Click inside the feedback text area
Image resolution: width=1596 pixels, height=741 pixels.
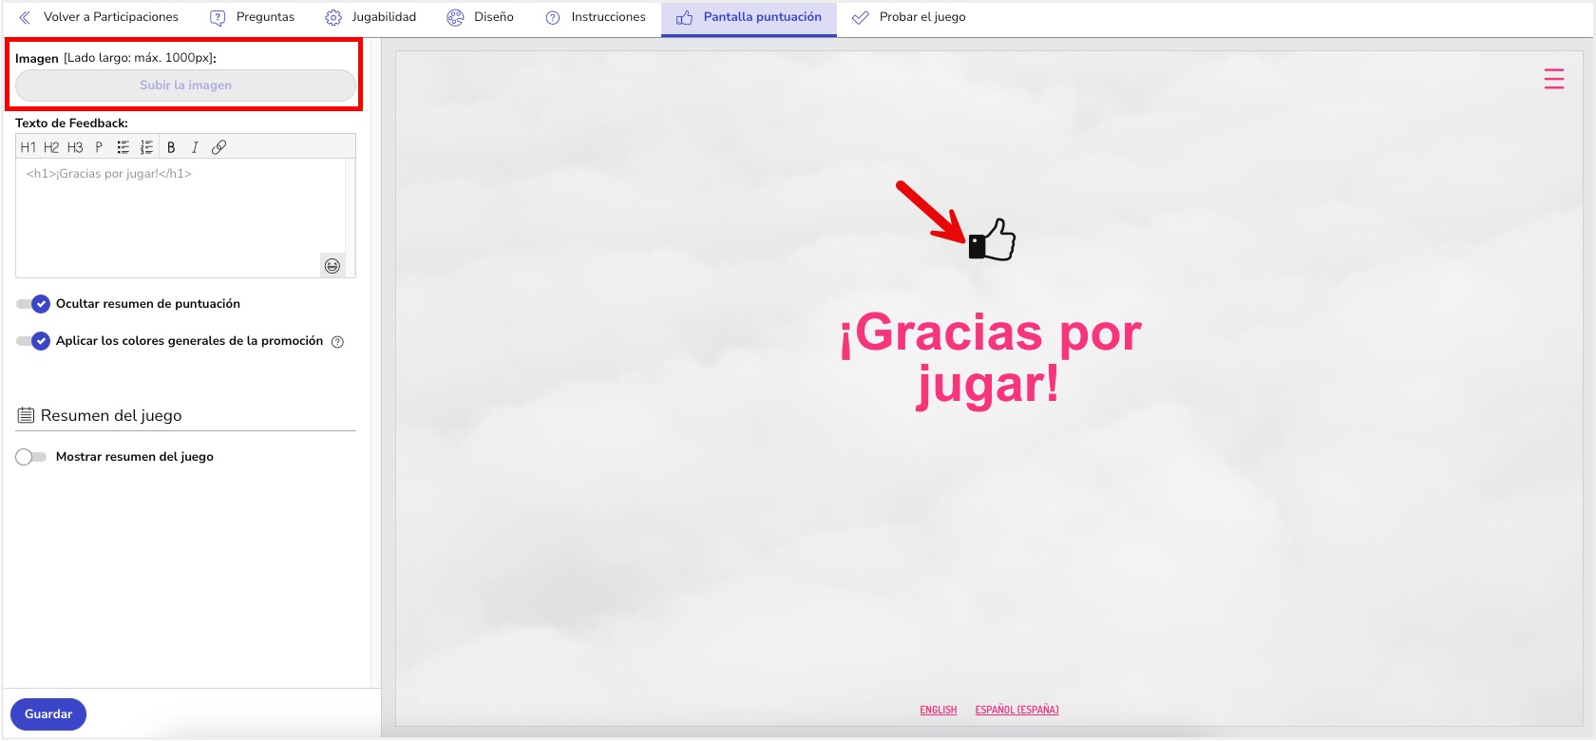coord(180,218)
